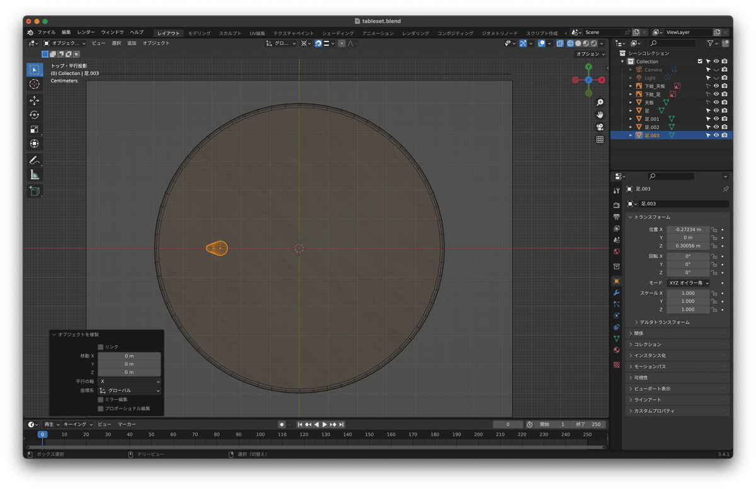
Task: Open the レンダー menu
Action: (86, 32)
